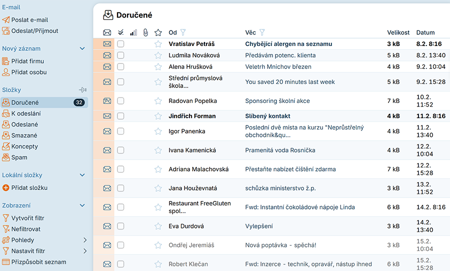Screen dimensions: 450x271
Task: Star the email from Vratislav Petráš
Action: tap(158, 44)
